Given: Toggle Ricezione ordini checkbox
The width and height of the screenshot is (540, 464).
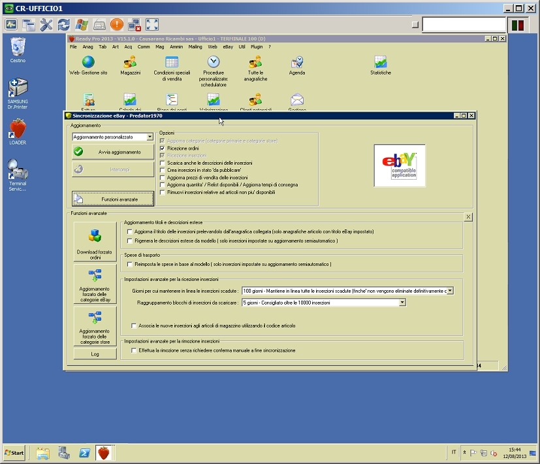Looking at the screenshot, I should coord(162,148).
